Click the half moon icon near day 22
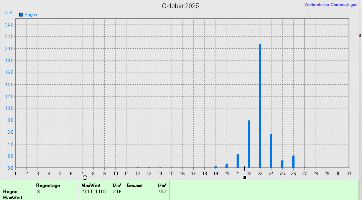The width and height of the screenshot is (362, 200). click(245, 177)
